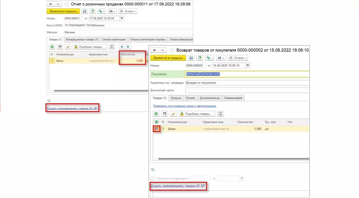Click Номенклатура column header in retail sales report
Image resolution: width=359 pixels, height=198 pixels.
70,54
